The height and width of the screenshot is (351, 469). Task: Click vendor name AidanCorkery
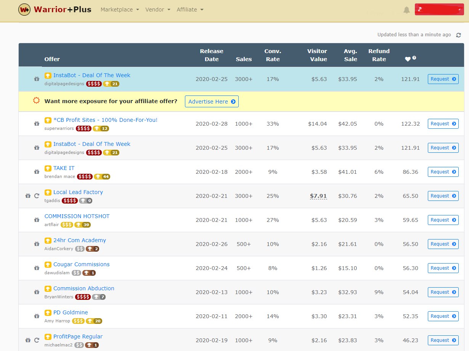click(x=59, y=249)
